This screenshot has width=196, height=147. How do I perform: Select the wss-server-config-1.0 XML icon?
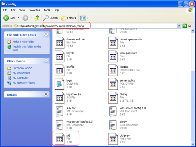(x=113, y=111)
